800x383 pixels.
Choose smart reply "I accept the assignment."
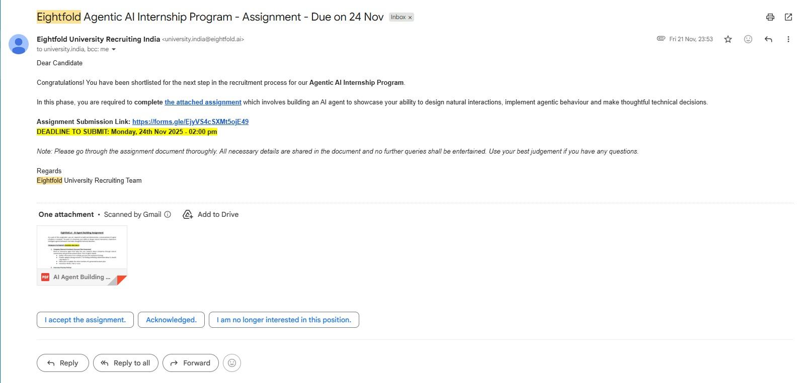coord(85,320)
